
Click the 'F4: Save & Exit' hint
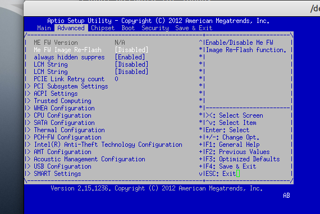(231, 166)
